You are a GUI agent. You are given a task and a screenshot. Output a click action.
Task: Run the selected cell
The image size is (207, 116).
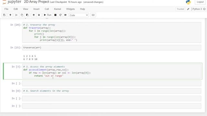48,15
